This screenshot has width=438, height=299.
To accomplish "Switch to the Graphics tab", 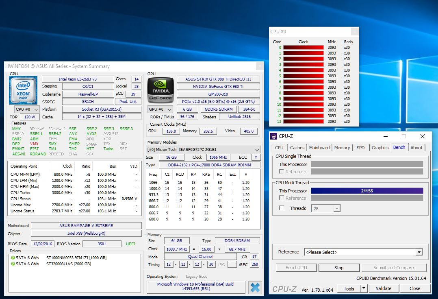I will pos(380,148).
